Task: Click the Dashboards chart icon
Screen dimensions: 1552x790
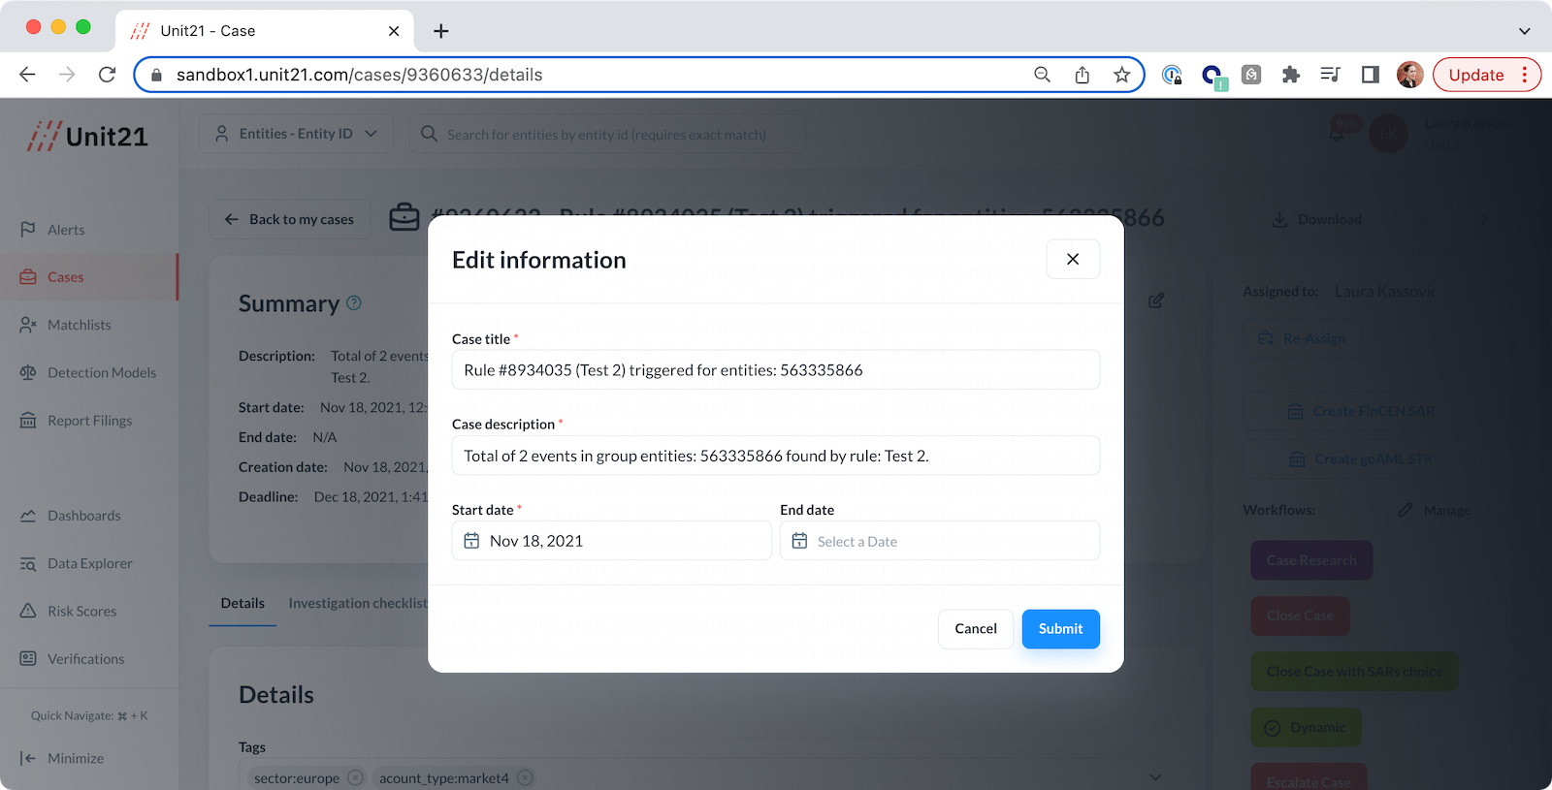Action: 28,516
